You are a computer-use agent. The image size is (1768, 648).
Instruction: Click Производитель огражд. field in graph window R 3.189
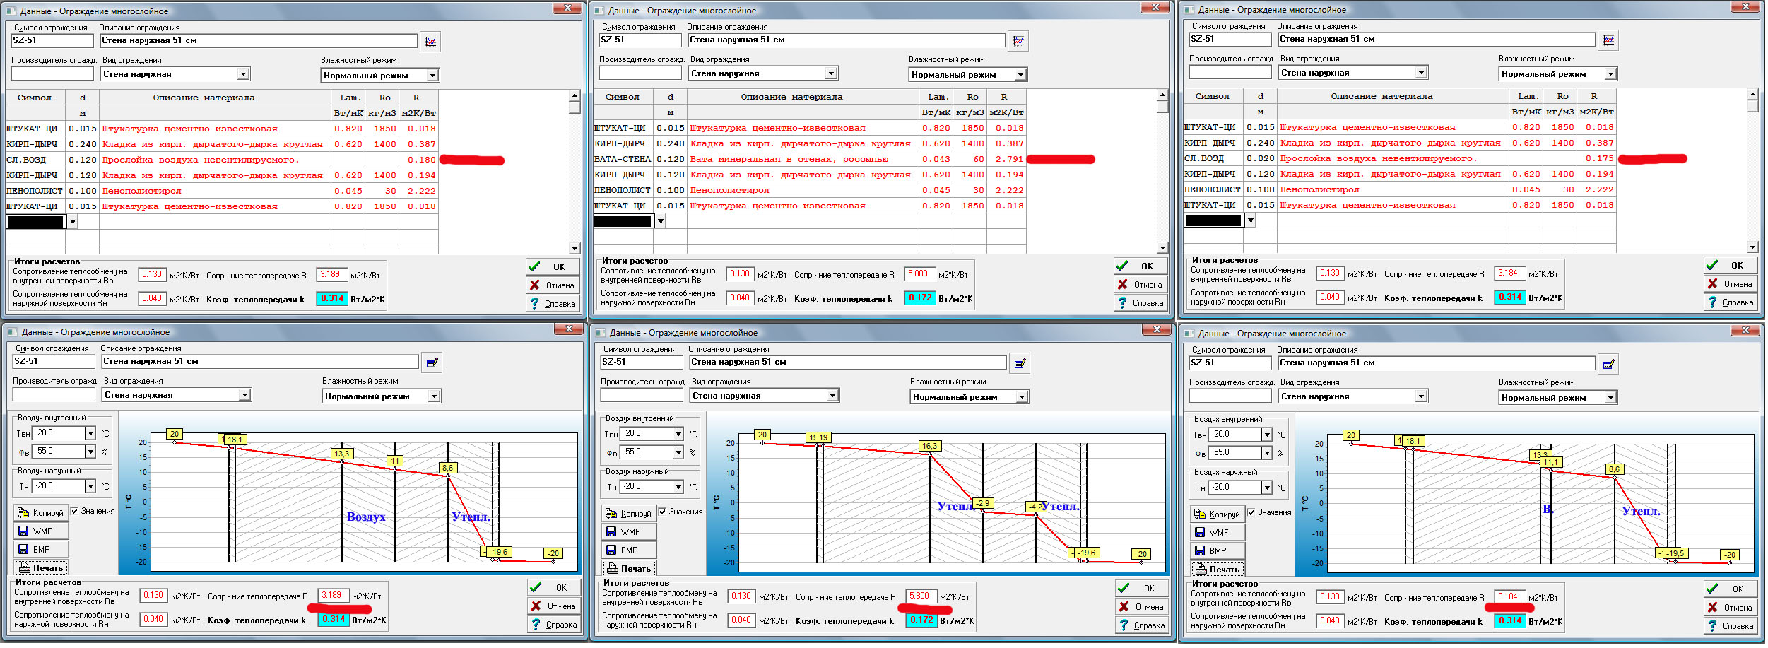(x=54, y=395)
